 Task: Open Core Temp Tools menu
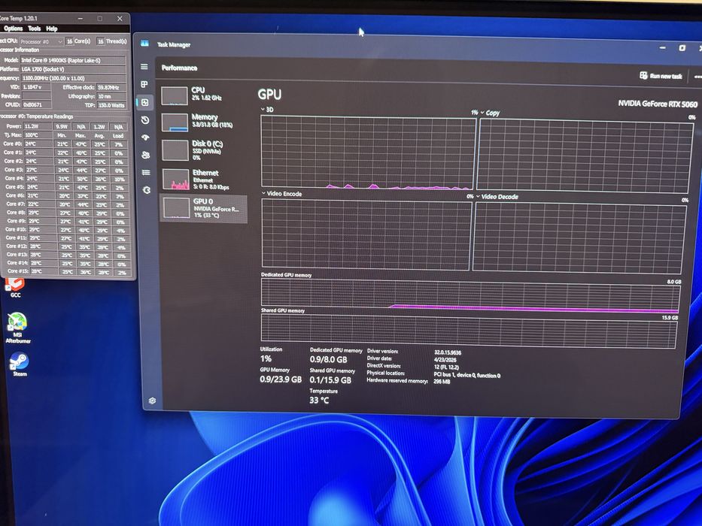coord(34,29)
